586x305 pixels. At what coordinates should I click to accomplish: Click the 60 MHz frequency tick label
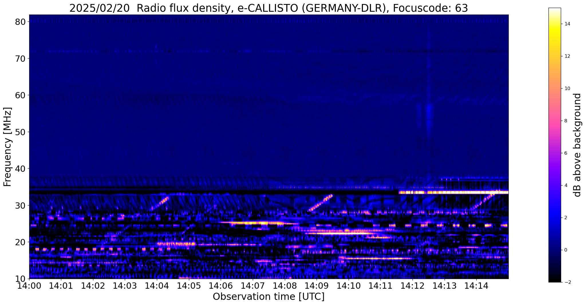(20, 95)
